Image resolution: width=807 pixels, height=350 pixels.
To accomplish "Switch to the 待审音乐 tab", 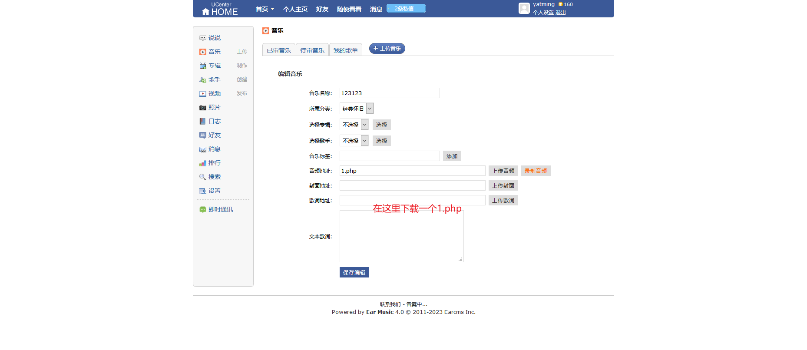I will pos(312,50).
